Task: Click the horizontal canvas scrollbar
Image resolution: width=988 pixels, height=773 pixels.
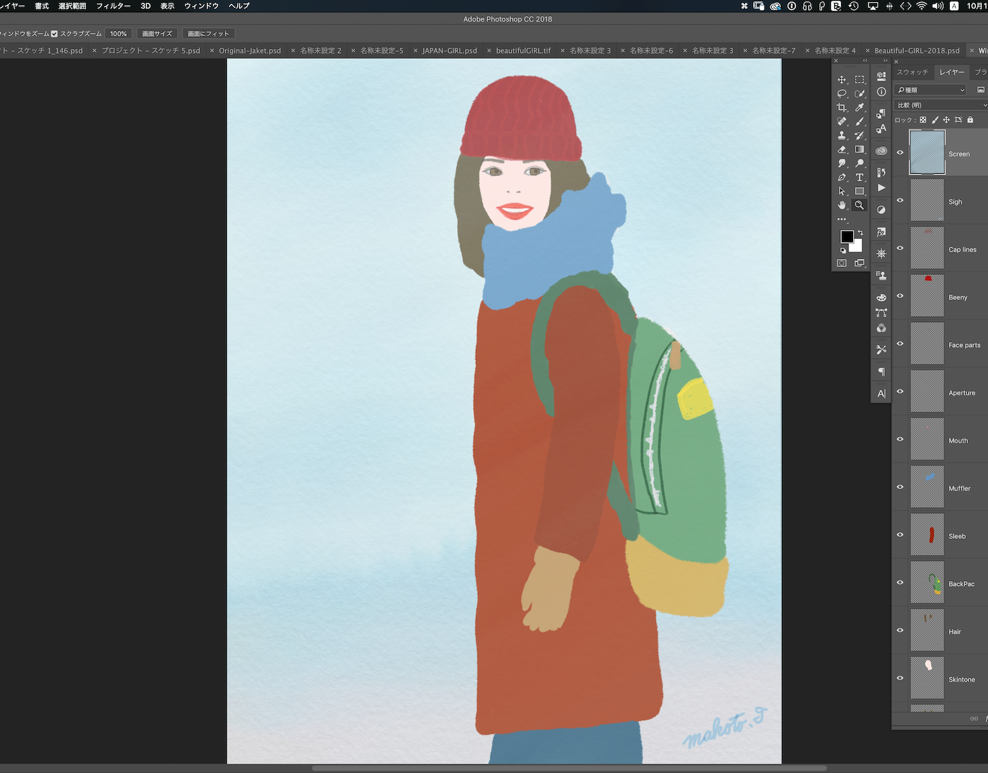Action: (569, 768)
